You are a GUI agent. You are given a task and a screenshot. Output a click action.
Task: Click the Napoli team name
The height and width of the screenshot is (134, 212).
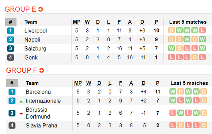[x=32, y=39]
